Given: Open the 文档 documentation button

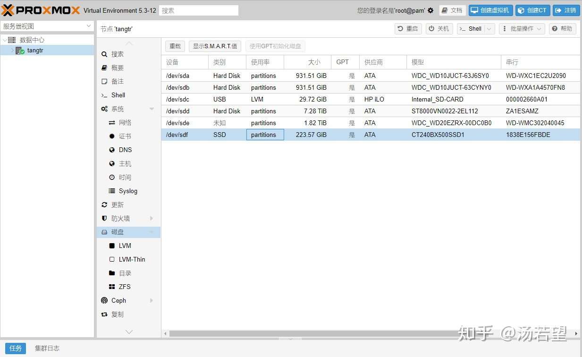Looking at the screenshot, I should (452, 10).
